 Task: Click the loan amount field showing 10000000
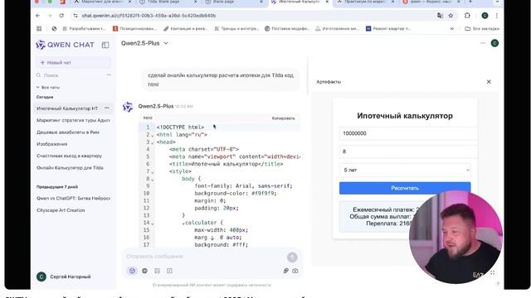(408, 133)
